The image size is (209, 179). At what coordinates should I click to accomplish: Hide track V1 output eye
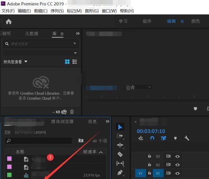point(177,174)
